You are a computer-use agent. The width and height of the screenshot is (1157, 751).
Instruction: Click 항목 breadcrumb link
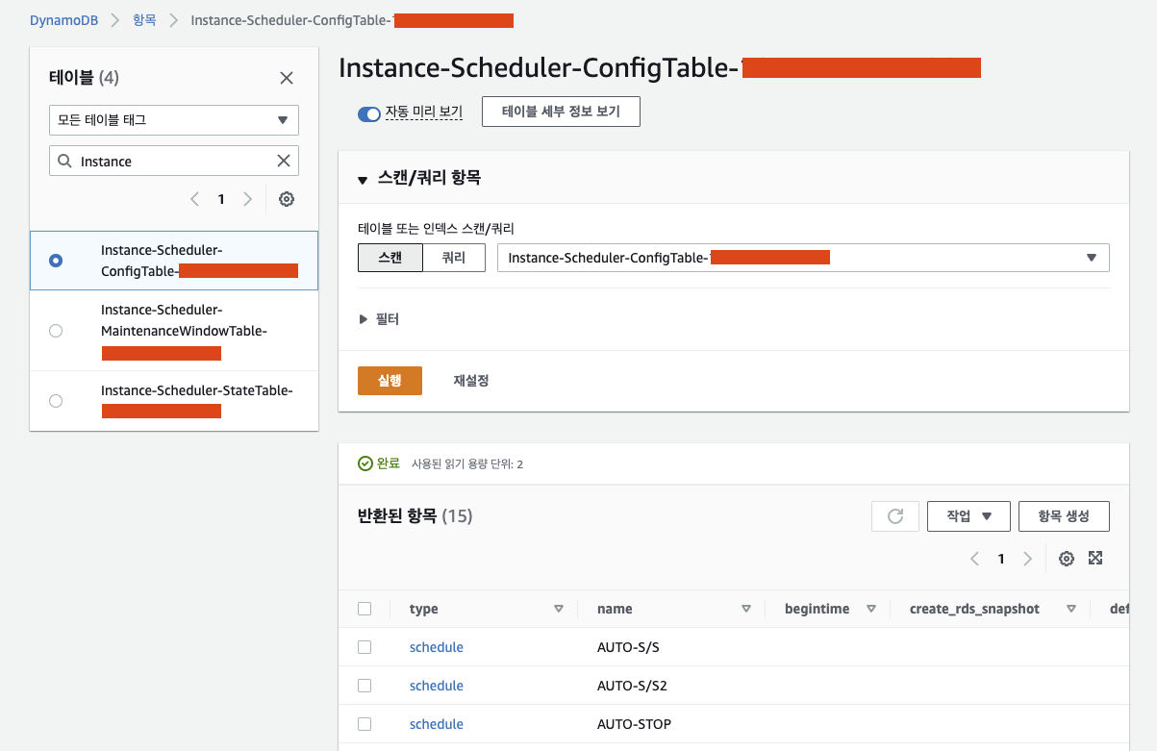[x=144, y=19]
